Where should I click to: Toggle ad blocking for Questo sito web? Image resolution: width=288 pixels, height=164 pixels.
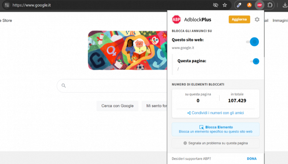253,42
